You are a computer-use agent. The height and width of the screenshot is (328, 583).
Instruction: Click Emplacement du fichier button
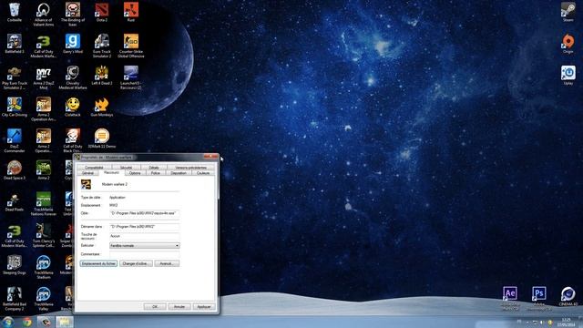click(x=98, y=263)
